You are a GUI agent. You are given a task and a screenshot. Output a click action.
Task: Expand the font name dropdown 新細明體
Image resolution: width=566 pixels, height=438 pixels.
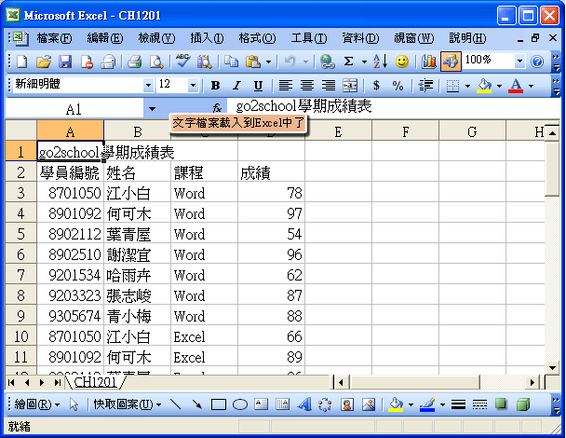click(x=148, y=86)
